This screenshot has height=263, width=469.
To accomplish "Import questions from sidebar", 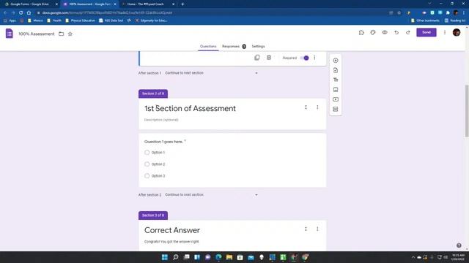I will coord(336,70).
